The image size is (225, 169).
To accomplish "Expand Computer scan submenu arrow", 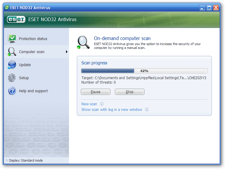I will (67, 52).
